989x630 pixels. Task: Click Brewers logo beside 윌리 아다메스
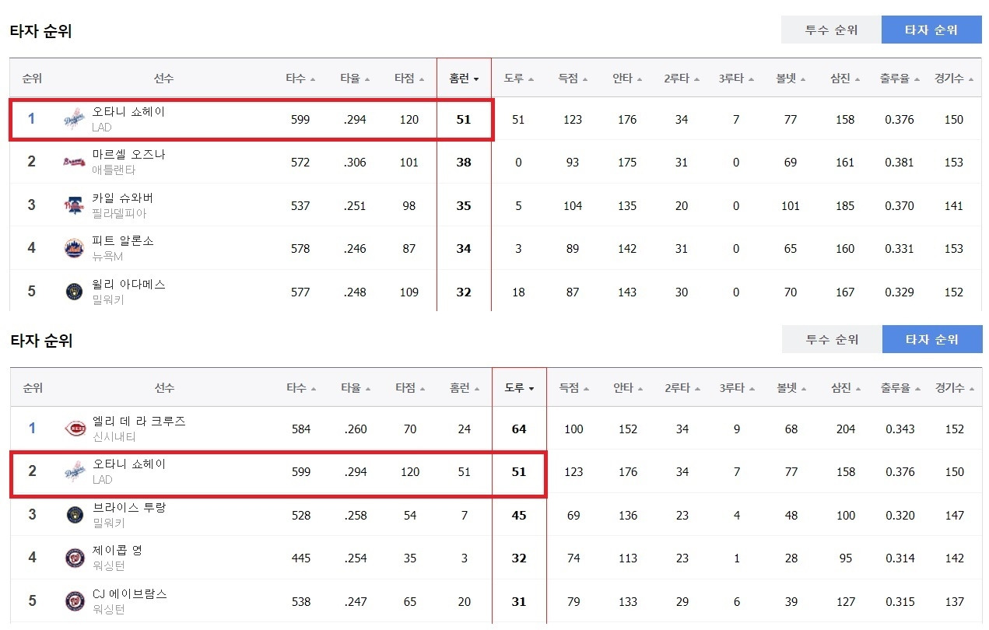[73, 292]
